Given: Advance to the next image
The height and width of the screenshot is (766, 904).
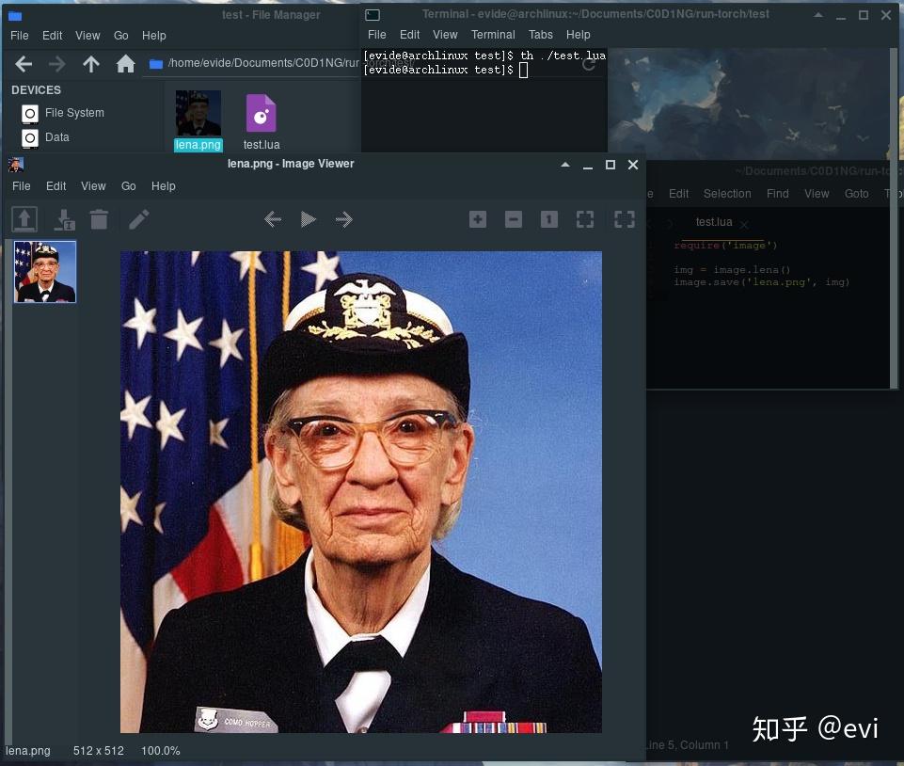Looking at the screenshot, I should [343, 219].
